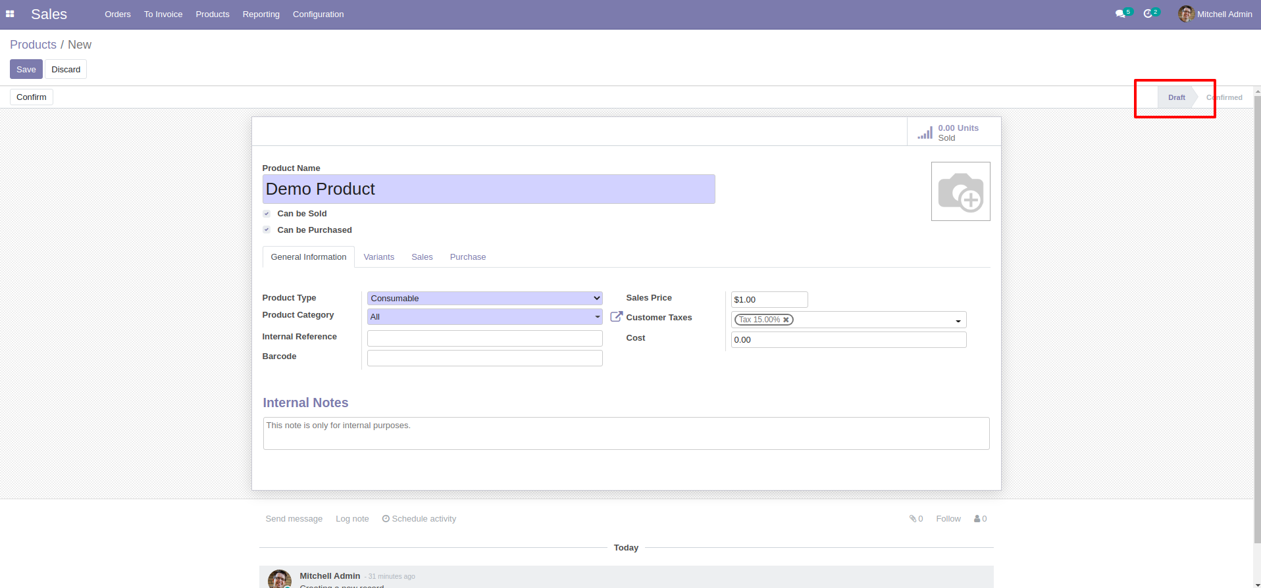This screenshot has height=588, width=1261.
Task: Click the Internal Notes text area
Action: [626, 433]
